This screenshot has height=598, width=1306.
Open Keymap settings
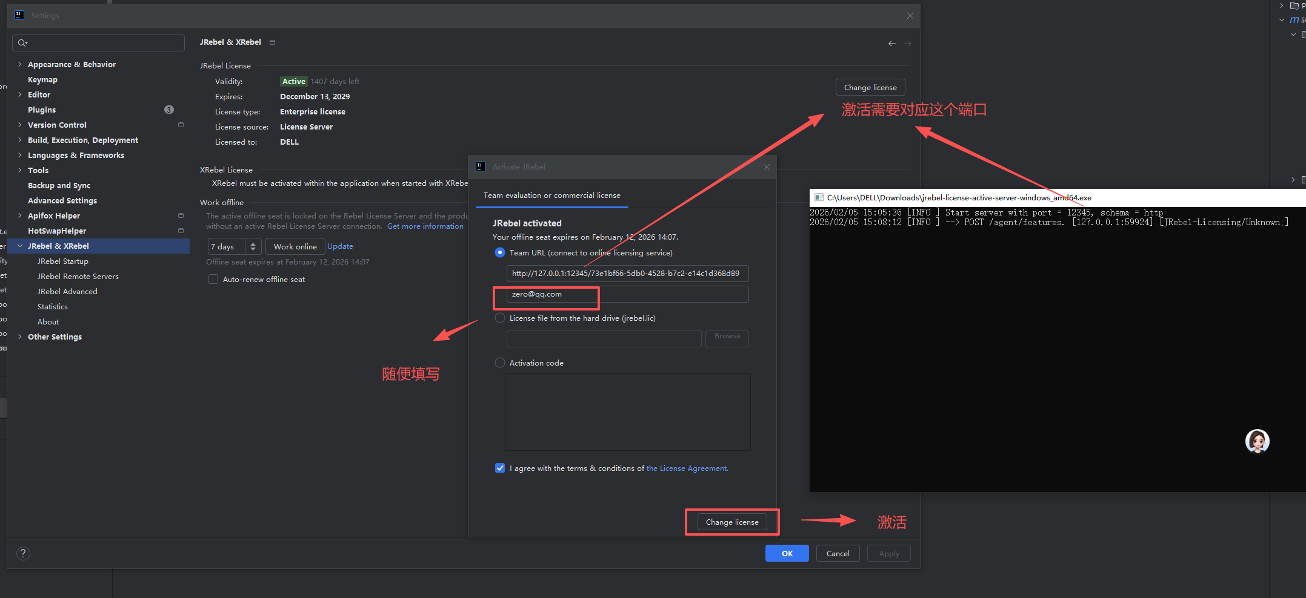tap(42, 79)
